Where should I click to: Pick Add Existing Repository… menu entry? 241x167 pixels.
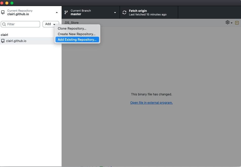[x=77, y=40]
